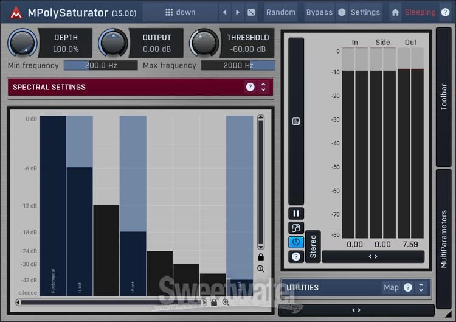
Task: Open meters help question mark icon
Action: pos(296,256)
